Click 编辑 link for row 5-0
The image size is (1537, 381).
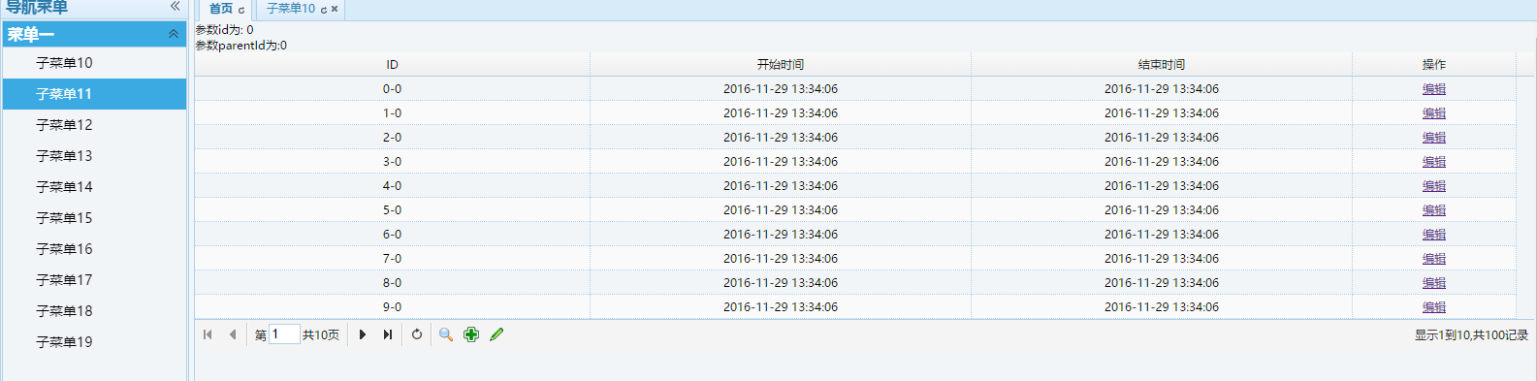point(1434,210)
